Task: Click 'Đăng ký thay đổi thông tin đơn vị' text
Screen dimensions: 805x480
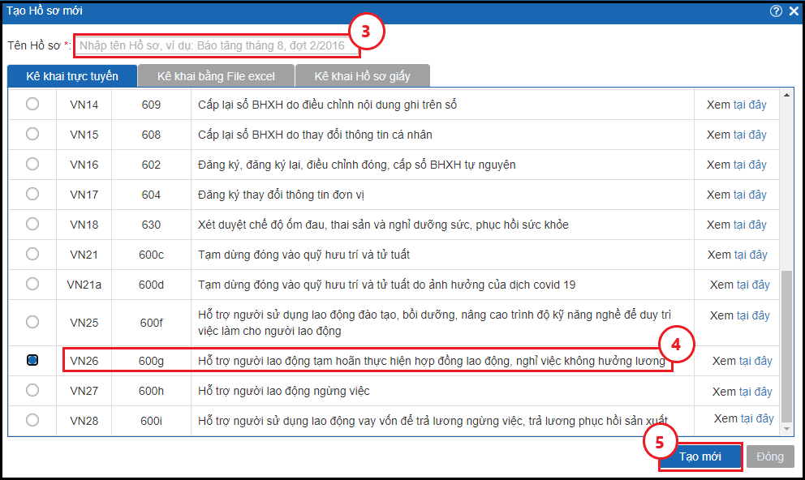Action: point(282,195)
